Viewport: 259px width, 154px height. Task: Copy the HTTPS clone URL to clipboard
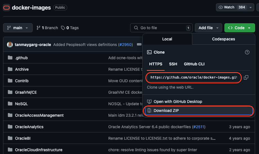[246, 77]
